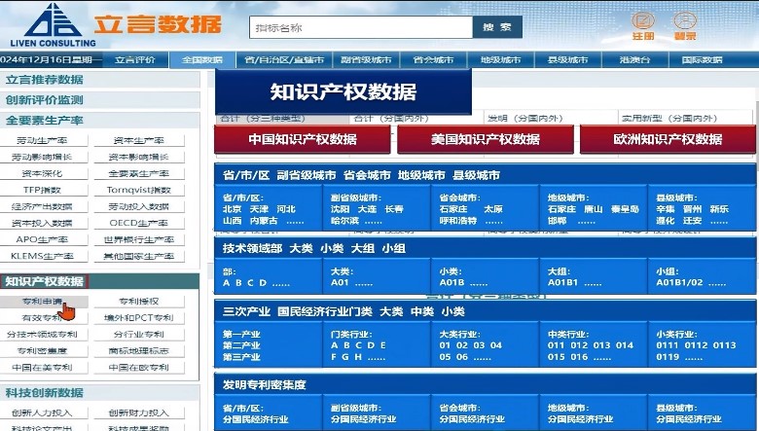Open the 欧洲知识产权数据 red button
The height and width of the screenshot is (431, 759).
pos(668,139)
